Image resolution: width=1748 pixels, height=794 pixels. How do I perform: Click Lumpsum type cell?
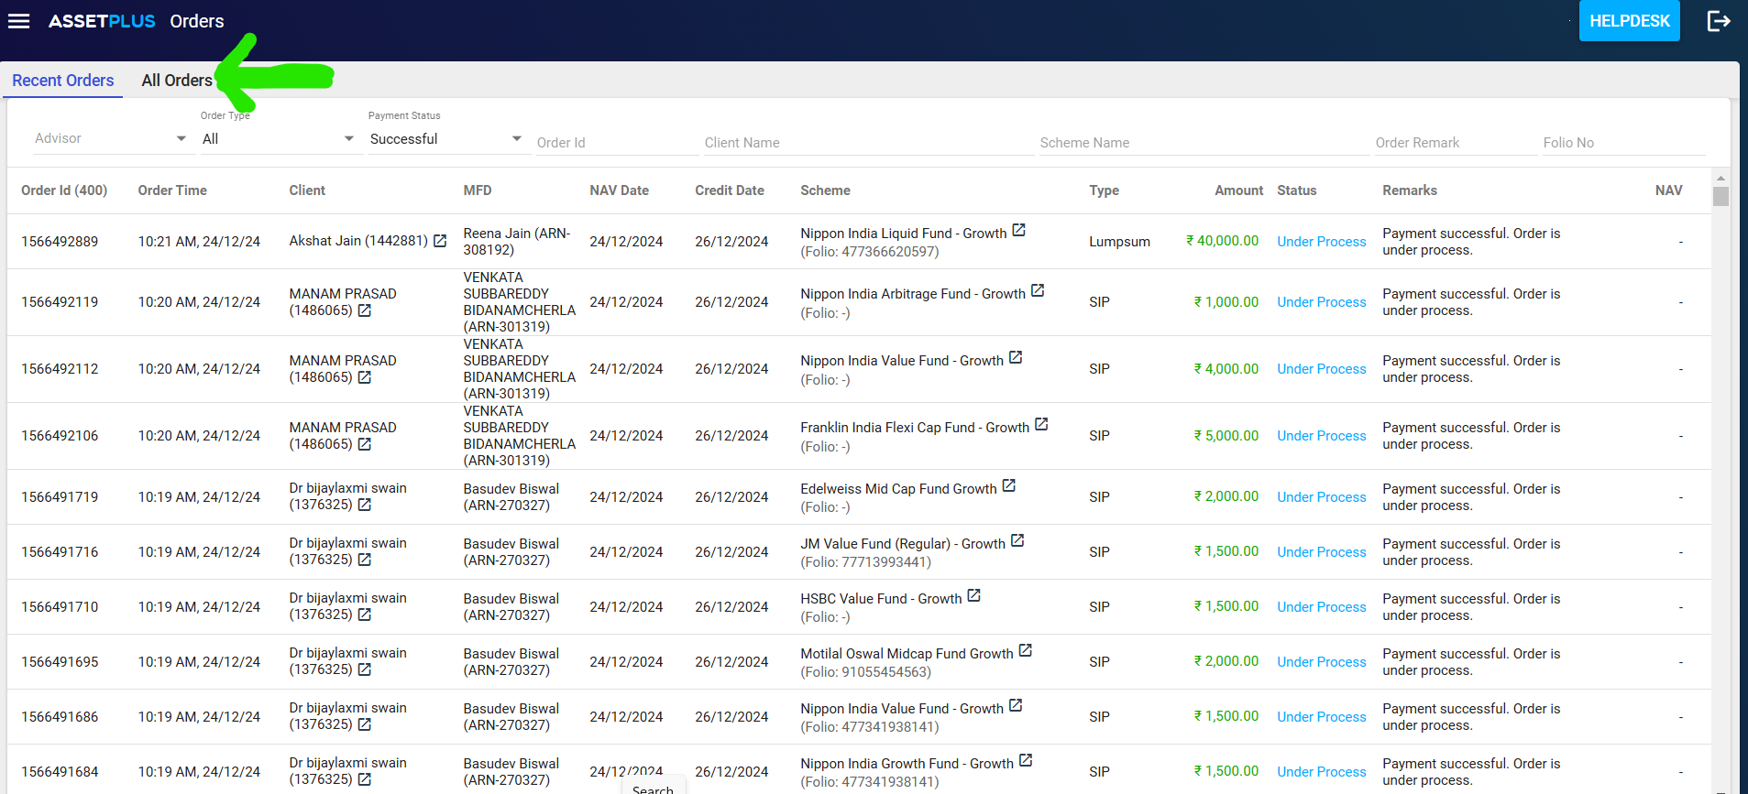coord(1119,242)
